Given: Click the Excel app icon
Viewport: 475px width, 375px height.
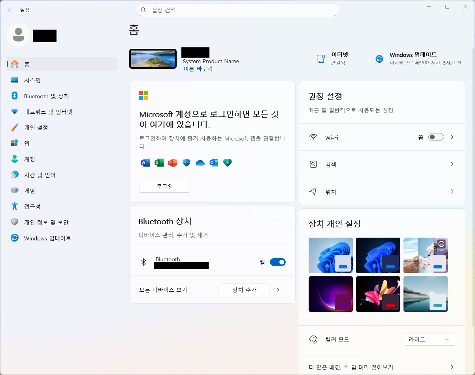Looking at the screenshot, I should pos(159,163).
